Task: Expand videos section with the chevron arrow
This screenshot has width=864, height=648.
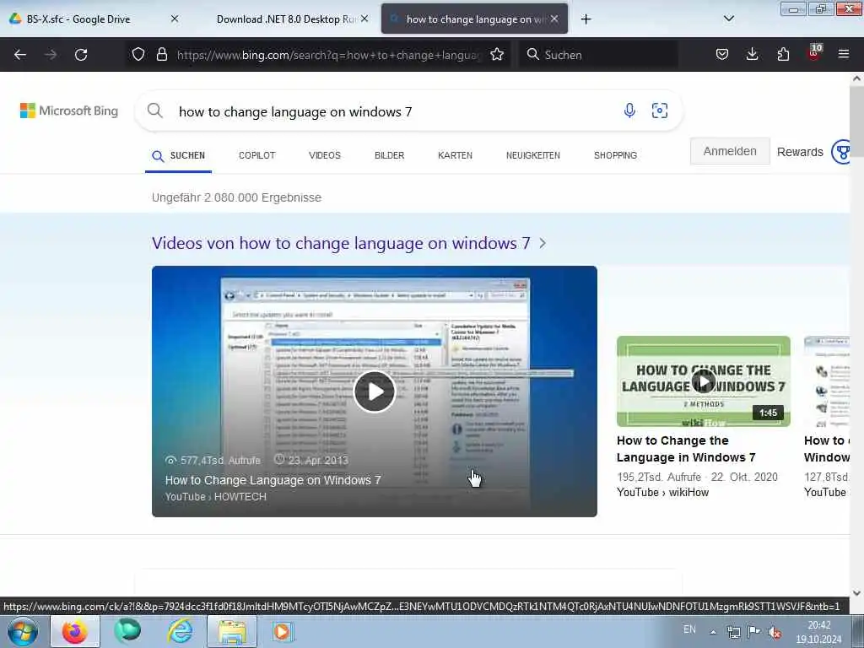Action: [x=543, y=243]
